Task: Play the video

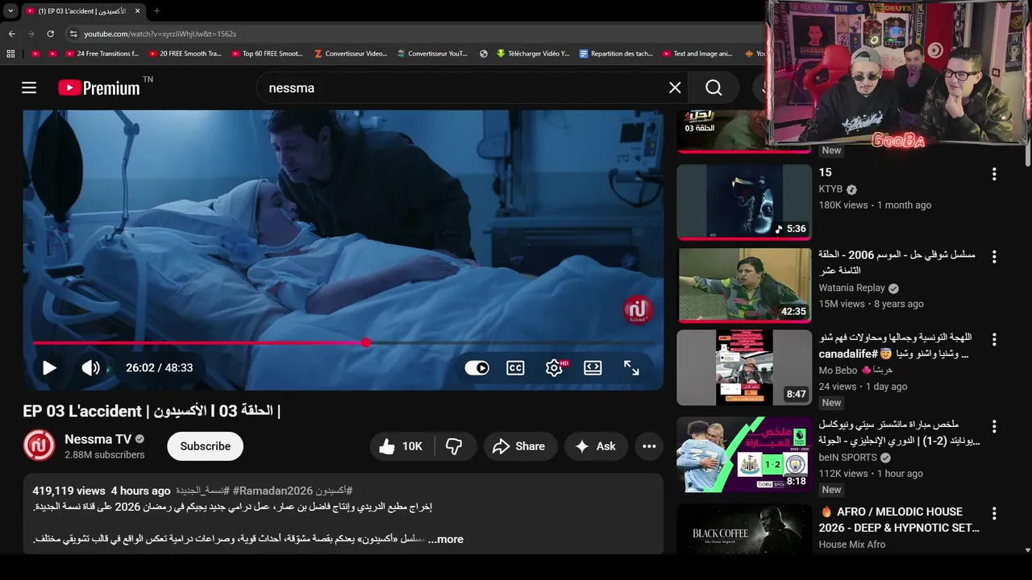Action: pos(49,367)
